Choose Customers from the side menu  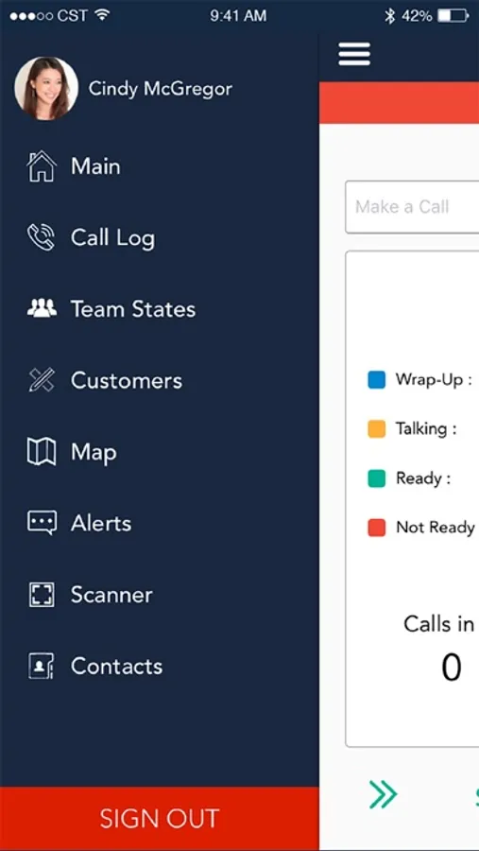coord(127,380)
